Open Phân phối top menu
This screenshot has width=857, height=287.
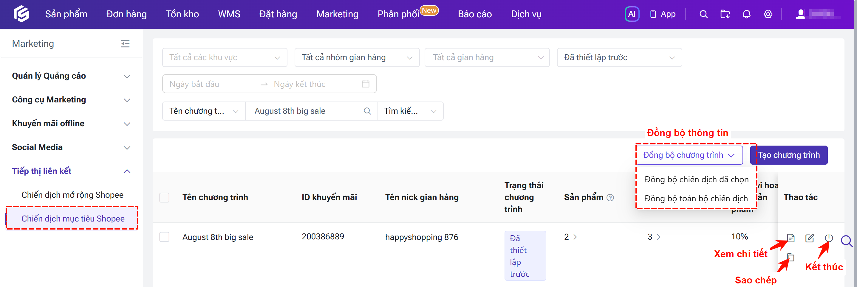[x=398, y=14]
